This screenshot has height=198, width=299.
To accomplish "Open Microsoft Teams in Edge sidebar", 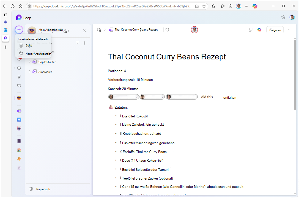I will (5, 22).
